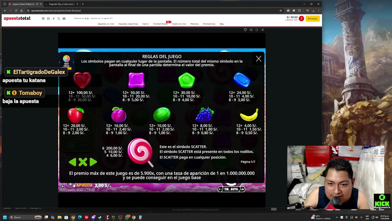The width and height of the screenshot is (392, 221).
Task: Show hidden system tray icons
Action: point(337,217)
